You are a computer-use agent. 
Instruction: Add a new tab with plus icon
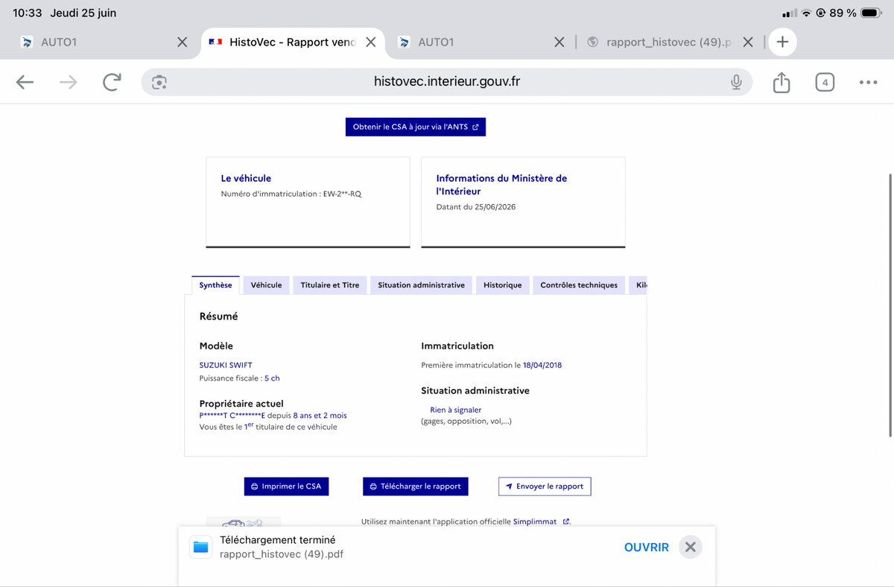(x=782, y=42)
